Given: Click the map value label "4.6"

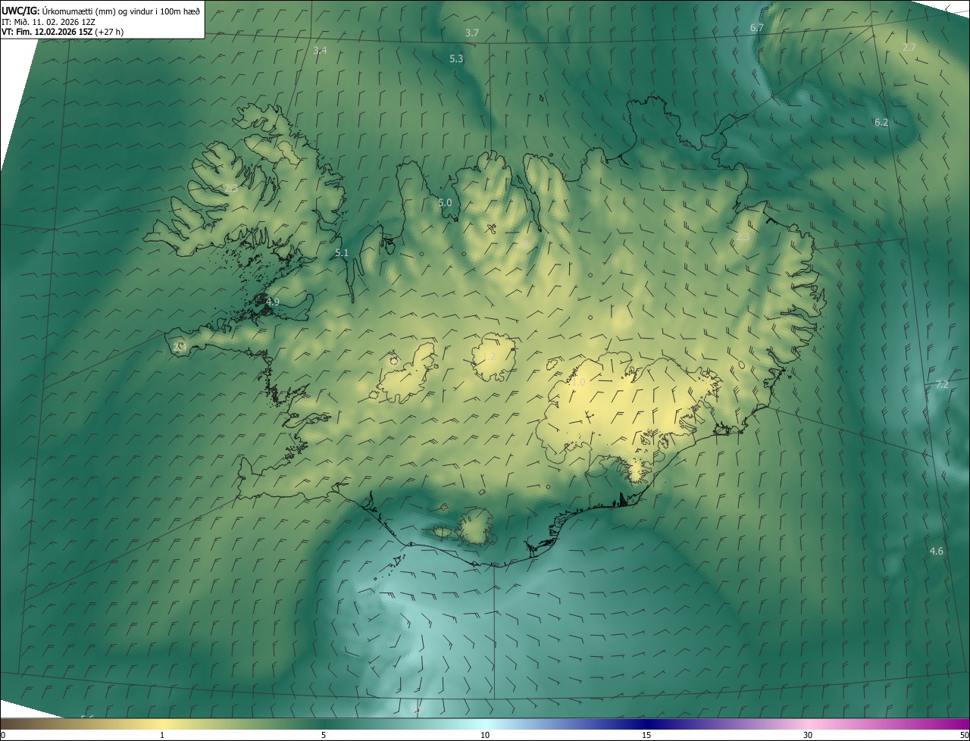Looking at the screenshot, I should pos(937,551).
